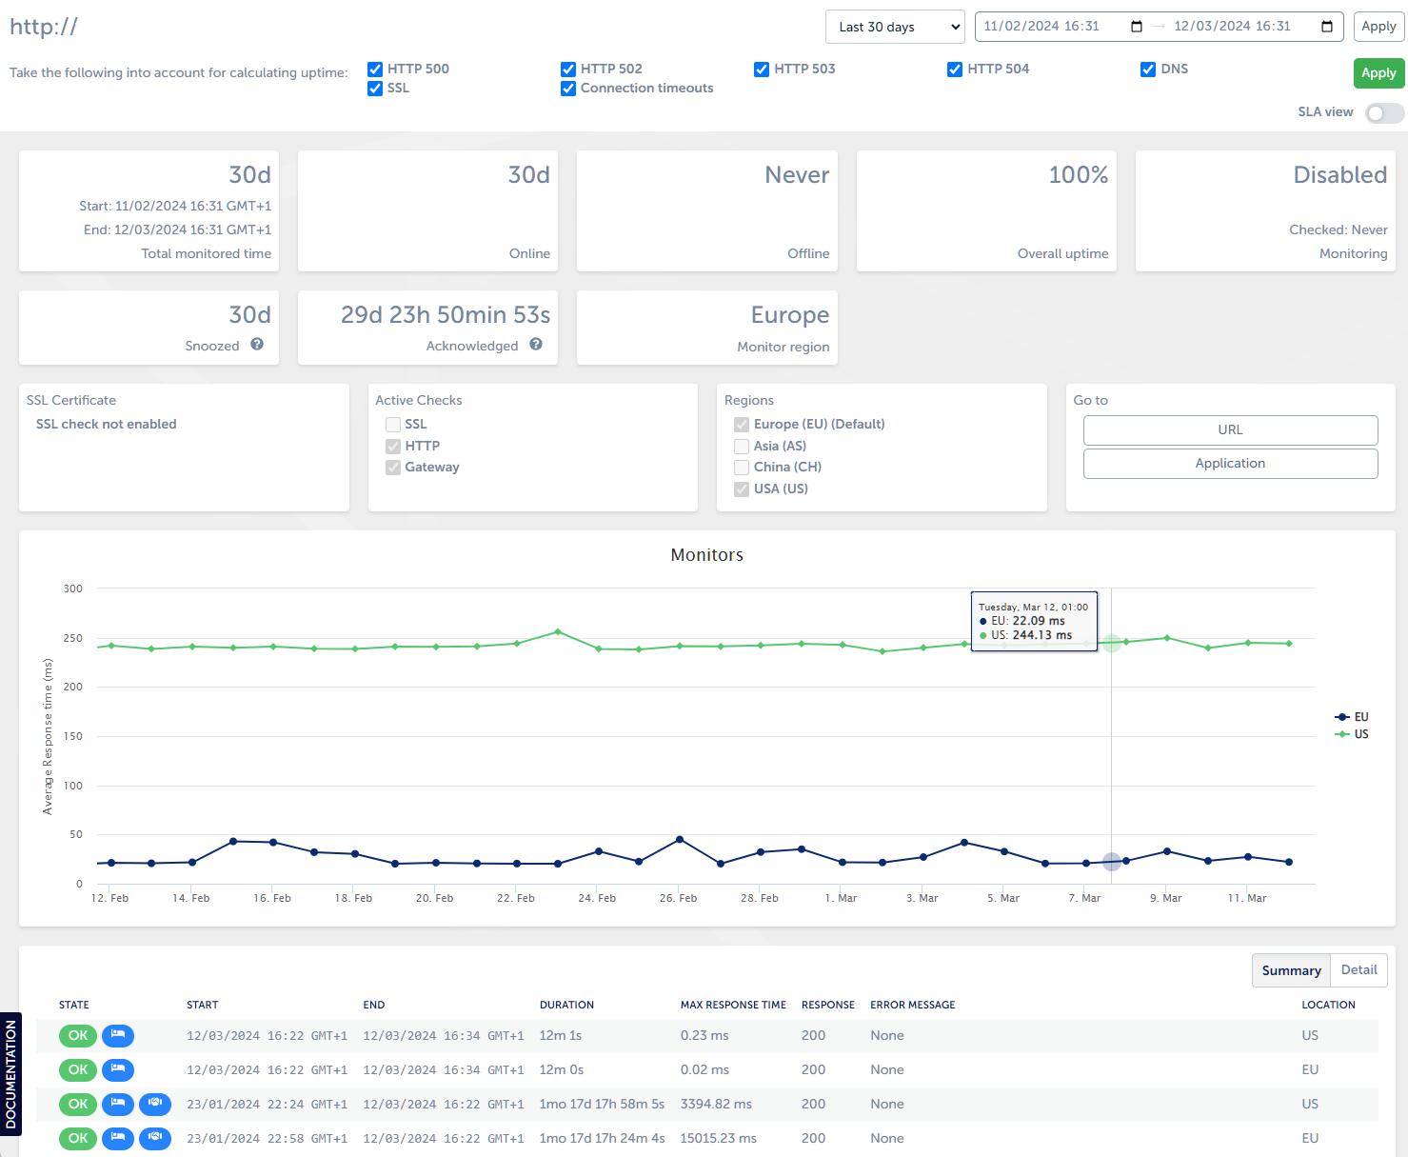Click the Application button

[1230, 463]
